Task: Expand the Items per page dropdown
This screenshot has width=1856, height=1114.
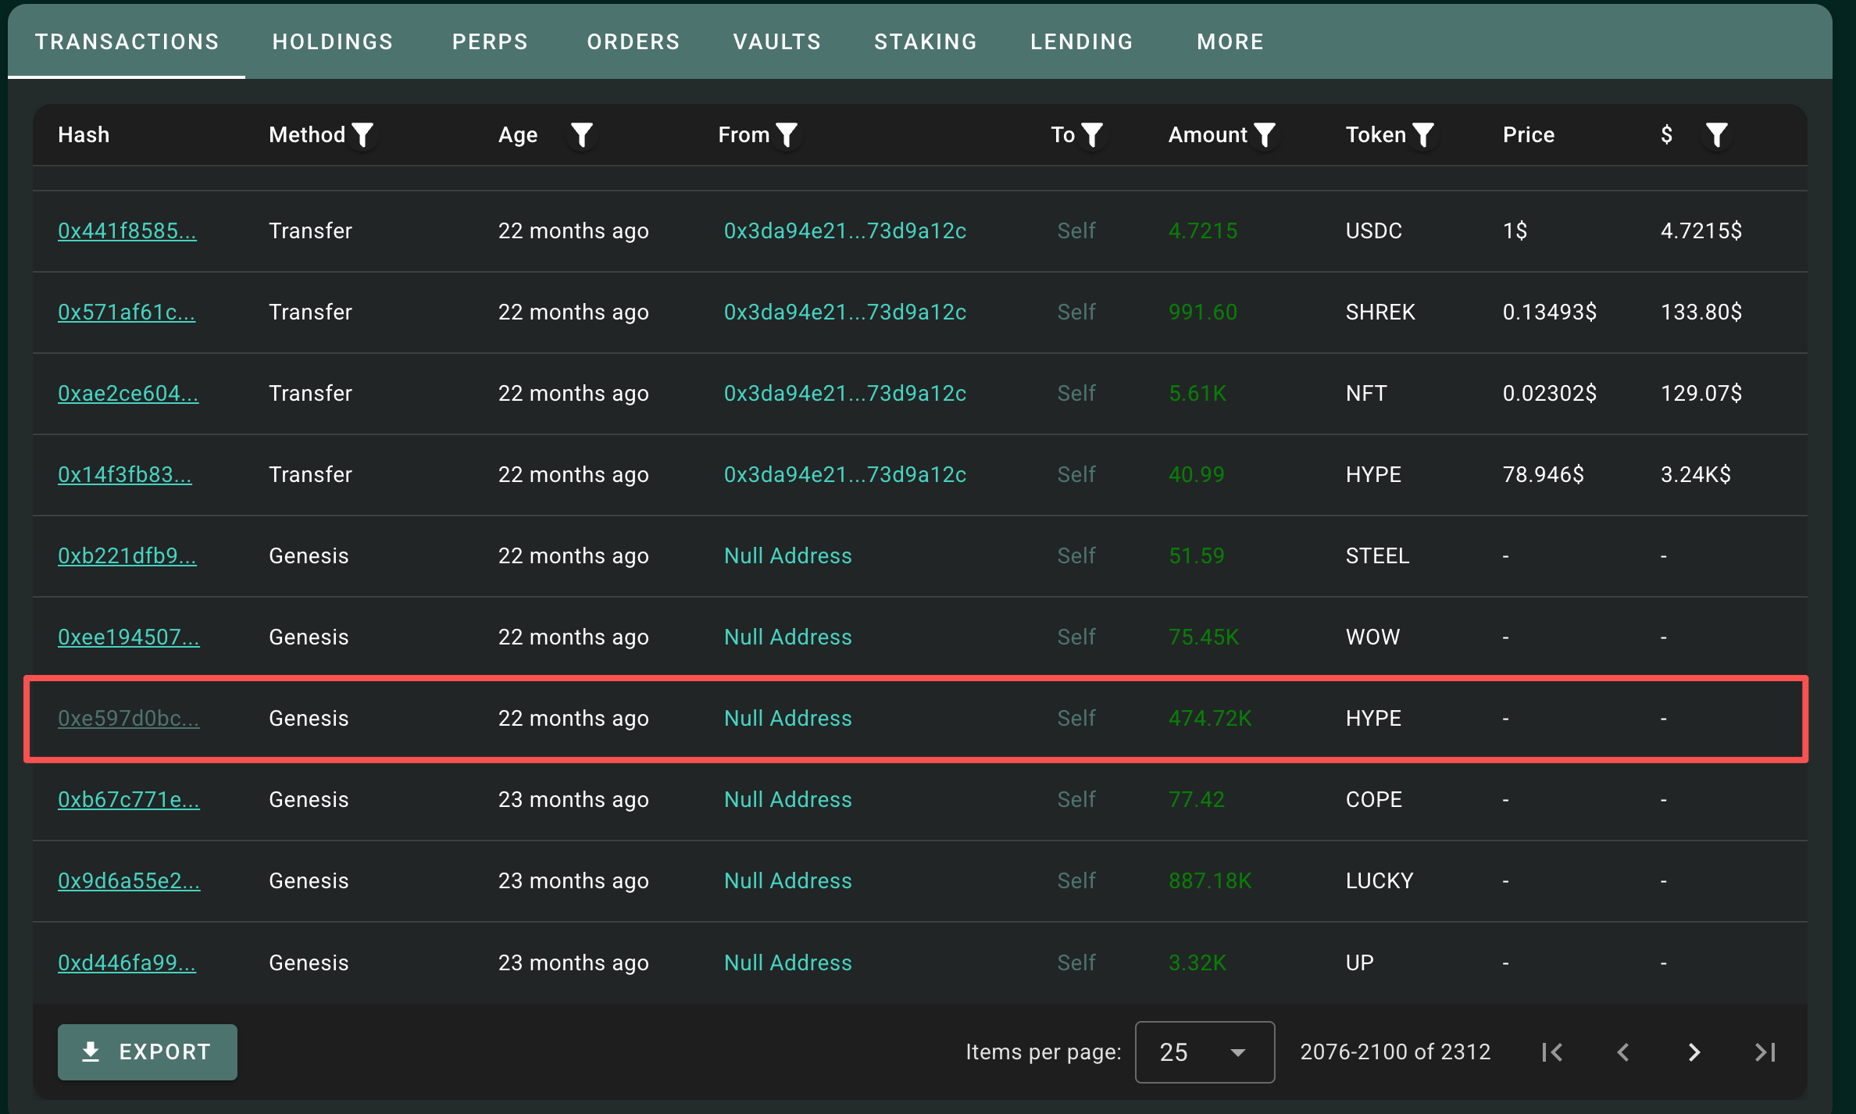Action: (x=1205, y=1052)
